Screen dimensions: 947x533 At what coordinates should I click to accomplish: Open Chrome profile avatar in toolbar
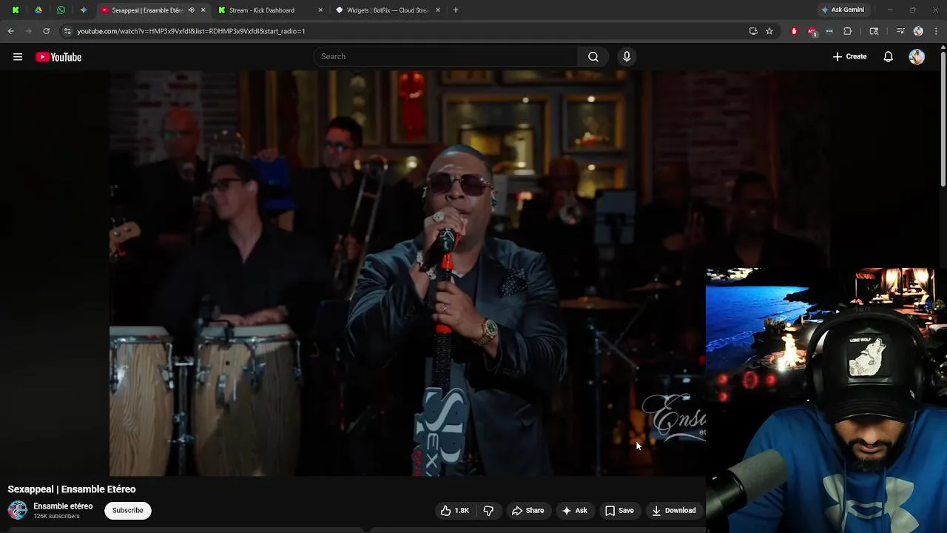point(918,31)
